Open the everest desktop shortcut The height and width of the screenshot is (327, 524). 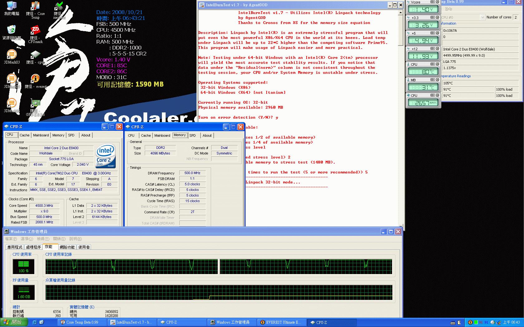pyautogui.click(x=35, y=81)
